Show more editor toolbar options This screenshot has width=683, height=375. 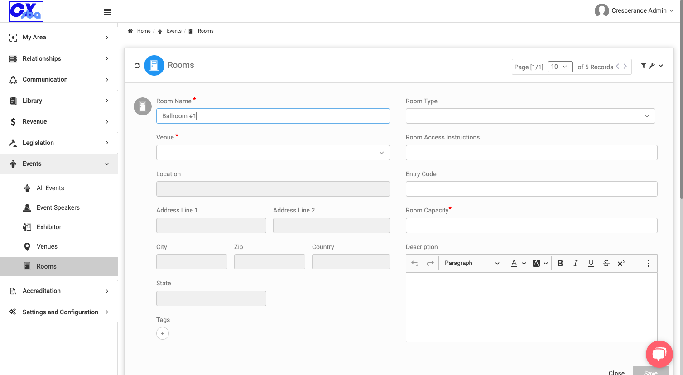click(648, 263)
